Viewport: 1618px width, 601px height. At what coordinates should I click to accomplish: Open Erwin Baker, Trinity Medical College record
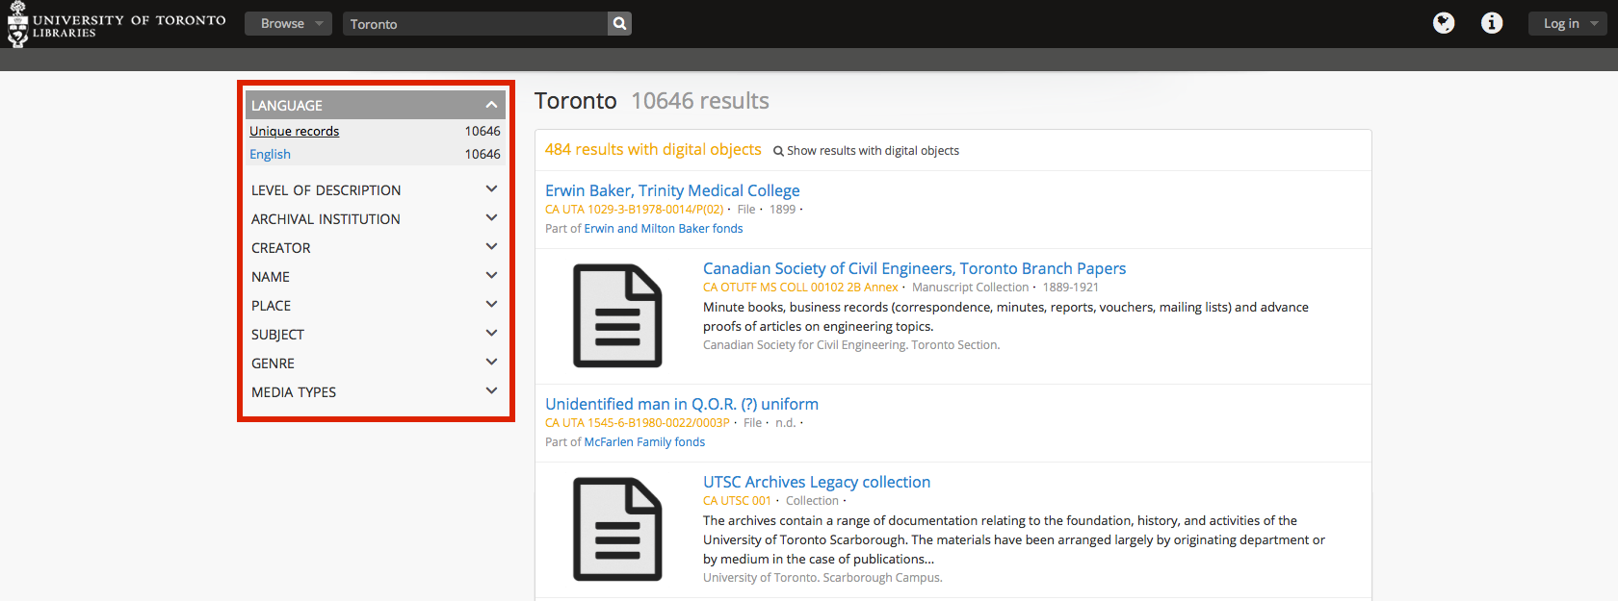(x=672, y=190)
